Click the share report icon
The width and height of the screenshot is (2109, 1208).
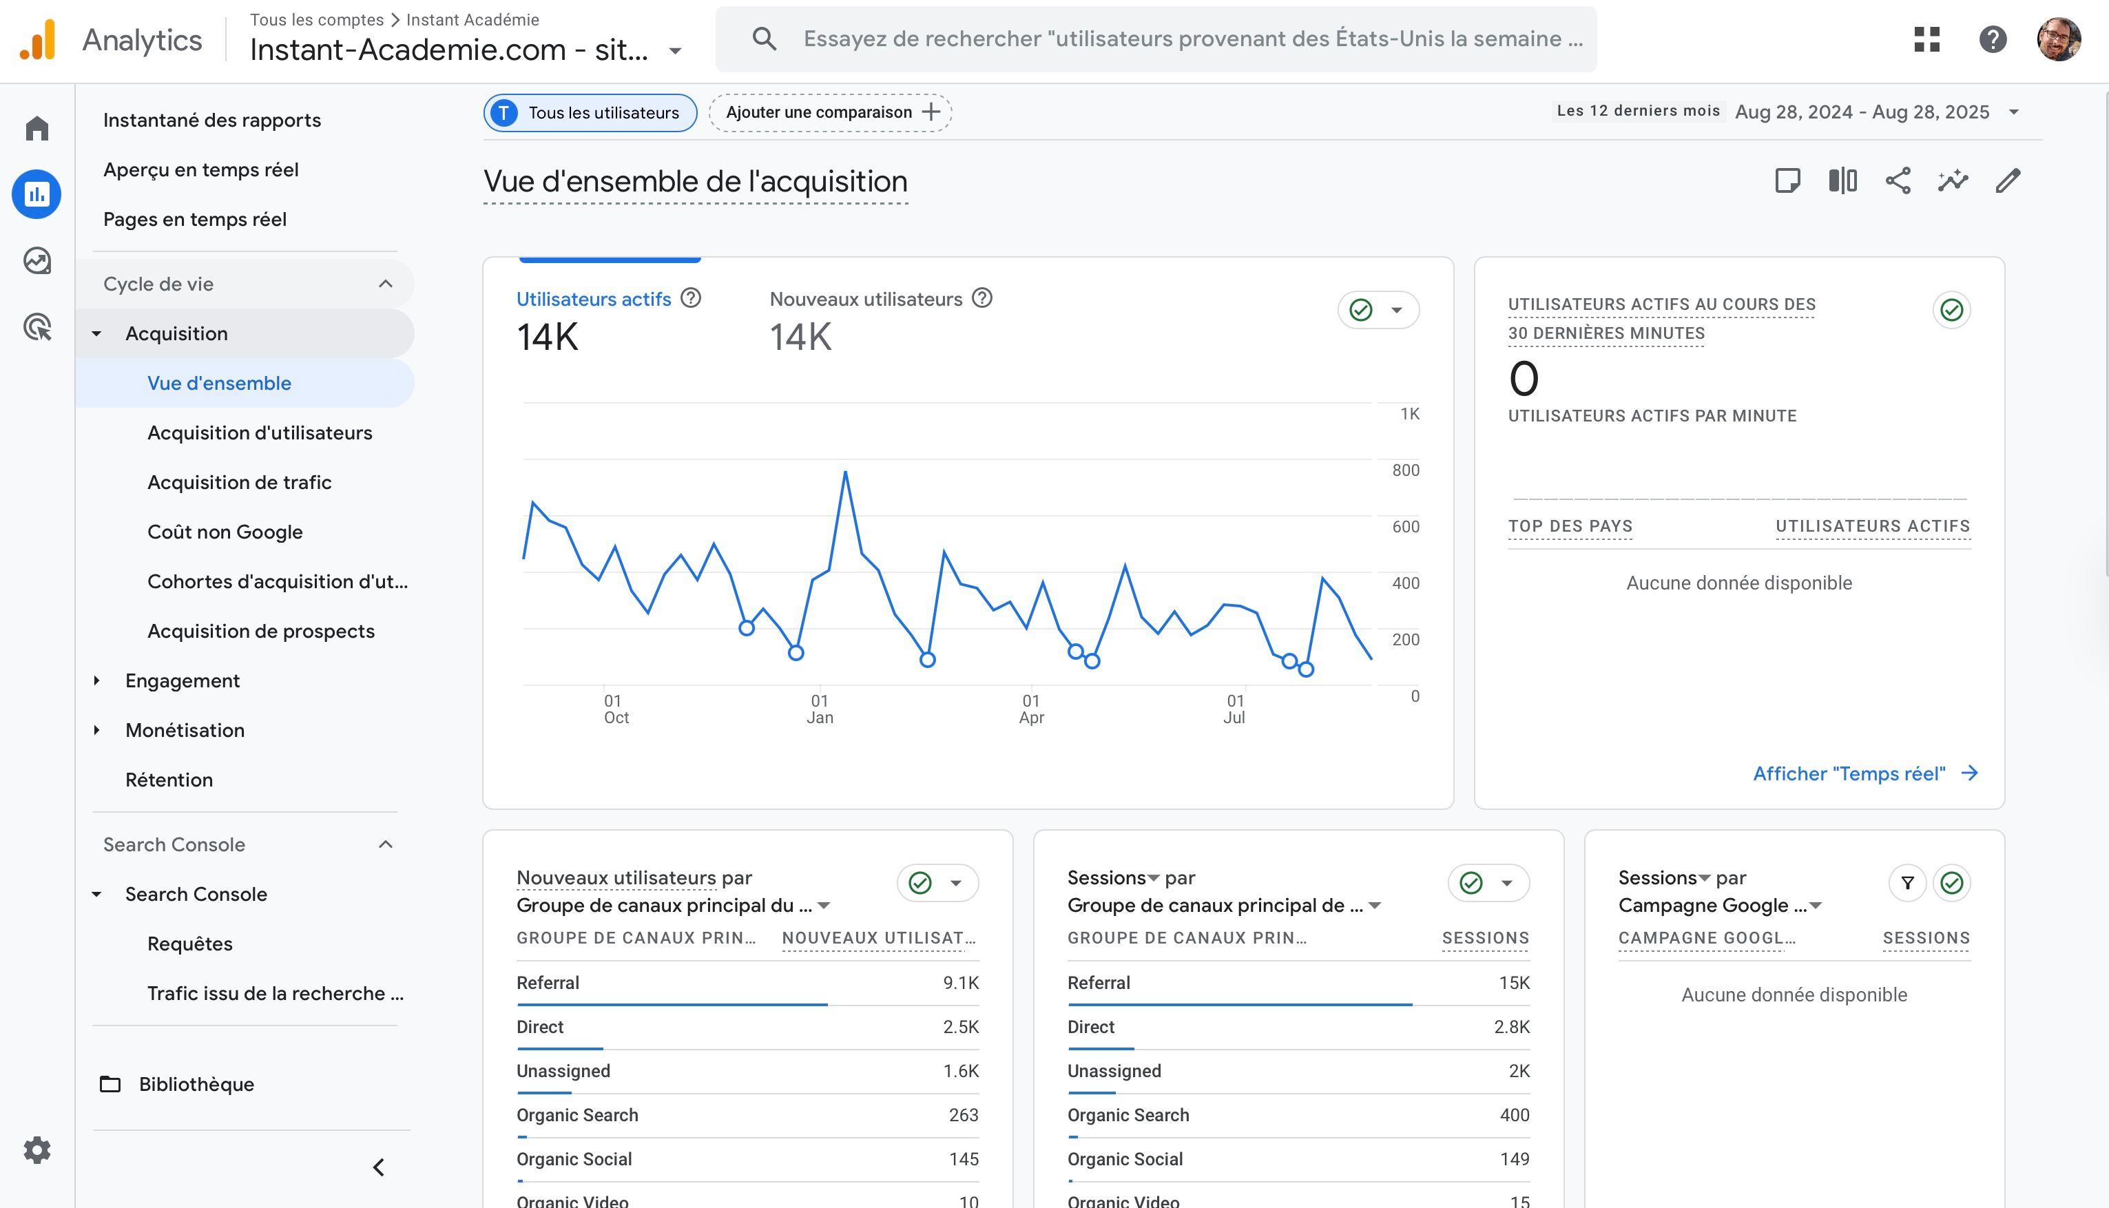click(x=1898, y=181)
